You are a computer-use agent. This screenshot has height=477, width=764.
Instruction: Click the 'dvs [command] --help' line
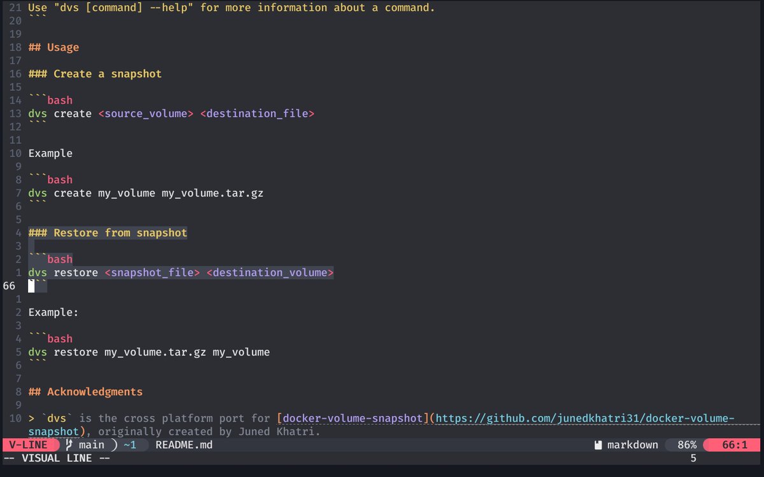(x=232, y=8)
